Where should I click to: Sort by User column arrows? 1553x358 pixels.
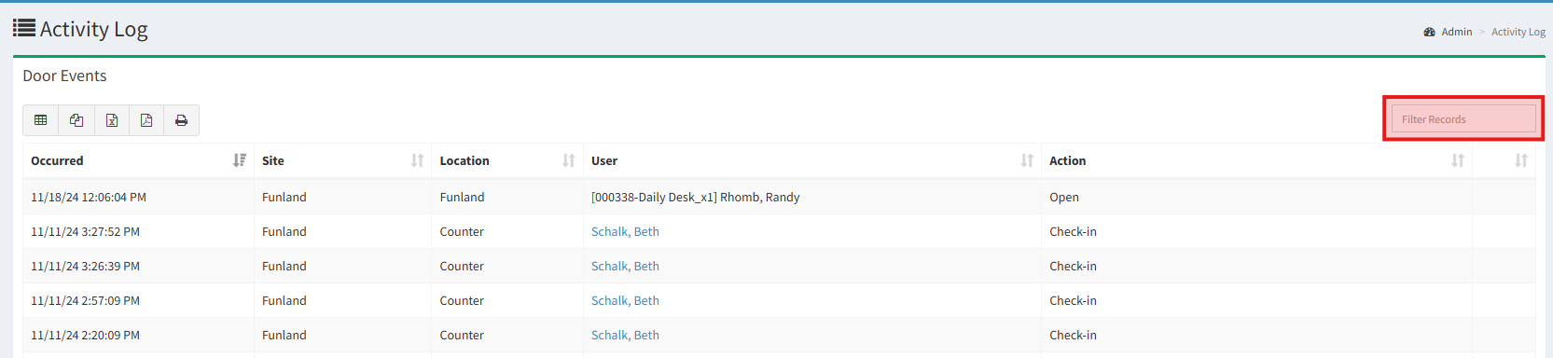[x=1027, y=160]
